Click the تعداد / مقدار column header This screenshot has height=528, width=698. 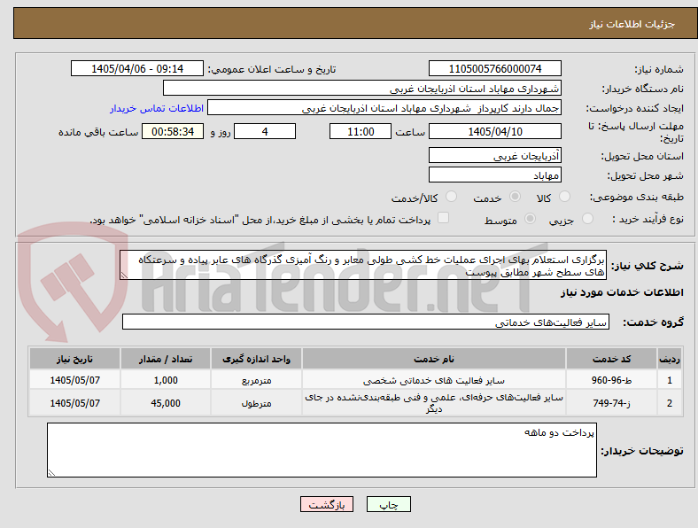point(166,359)
